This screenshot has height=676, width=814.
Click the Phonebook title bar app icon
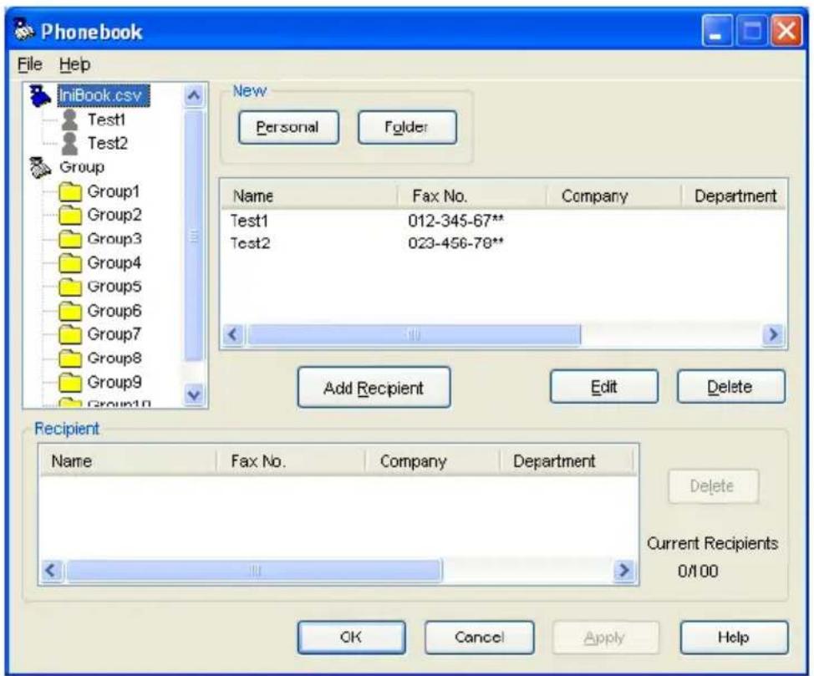(23, 30)
